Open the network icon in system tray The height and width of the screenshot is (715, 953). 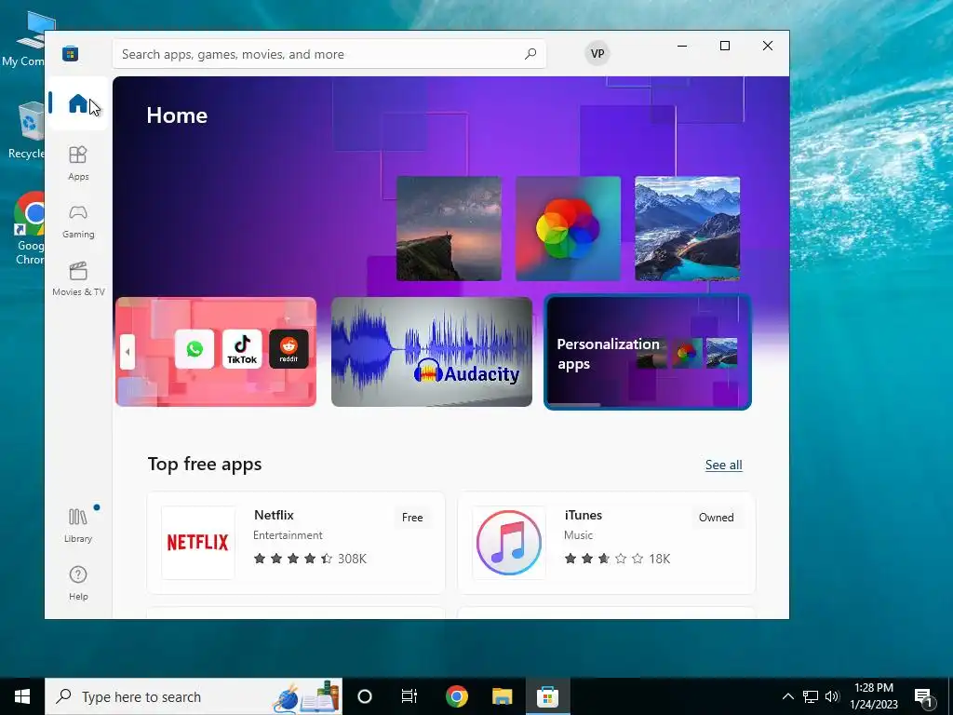pyautogui.click(x=811, y=696)
